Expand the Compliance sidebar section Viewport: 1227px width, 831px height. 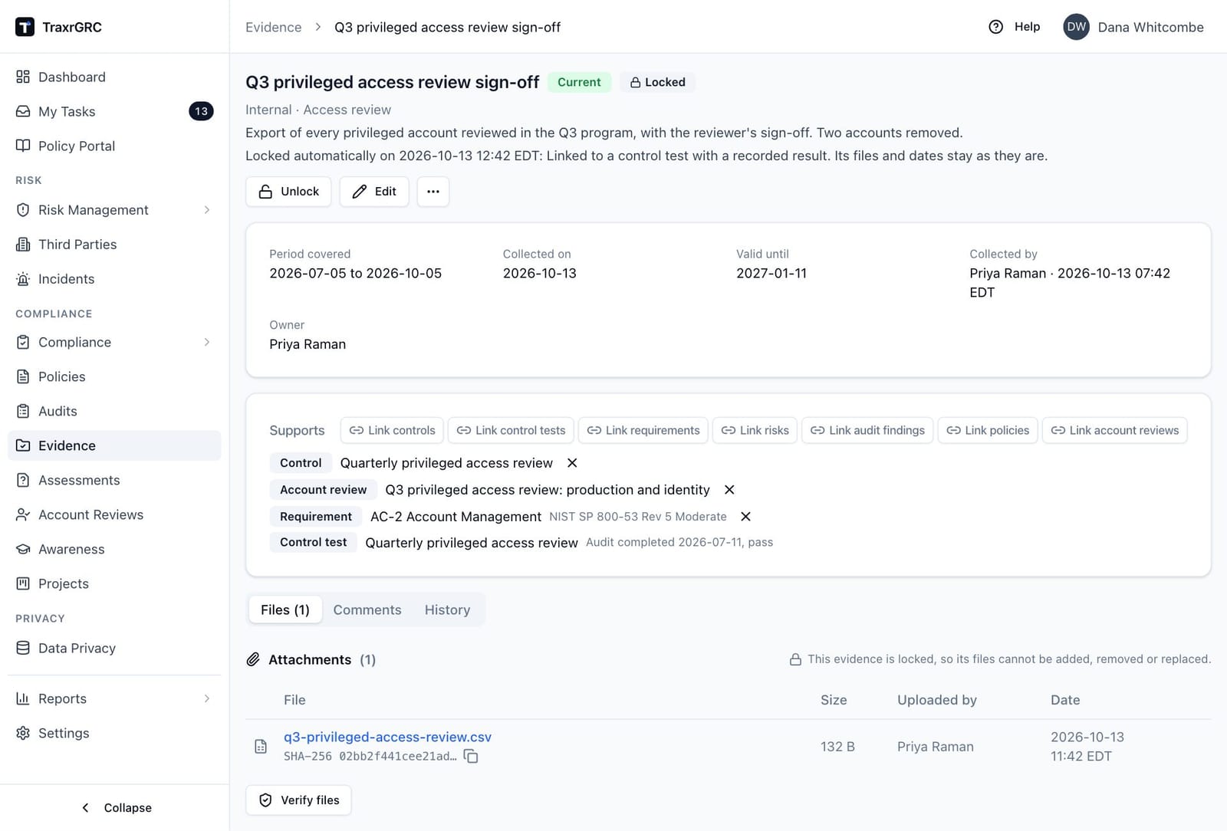[x=207, y=342]
